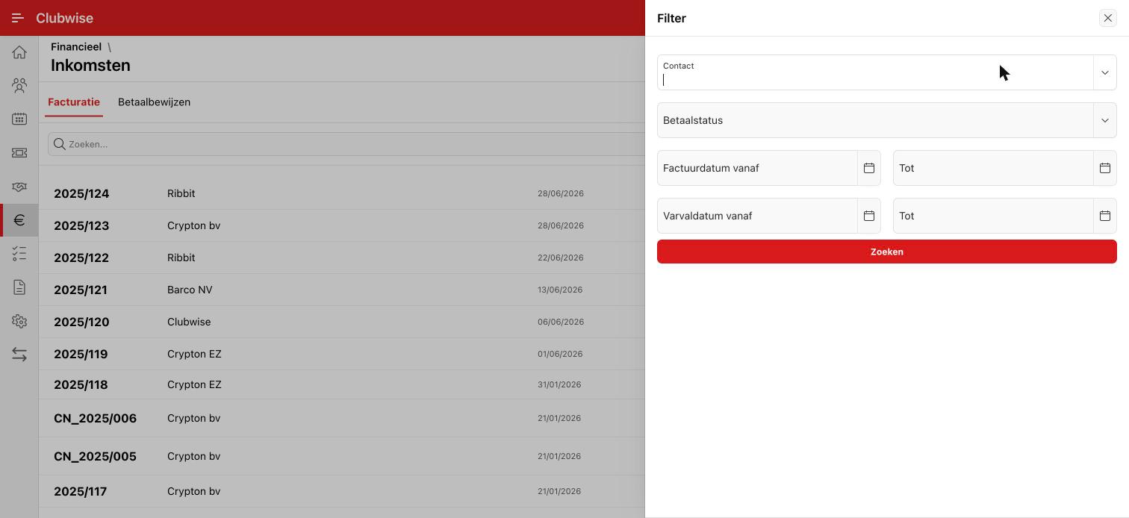Viewport: 1129px width, 518px height.
Task: Click date 13/06/2026
Action: pyautogui.click(x=560, y=290)
